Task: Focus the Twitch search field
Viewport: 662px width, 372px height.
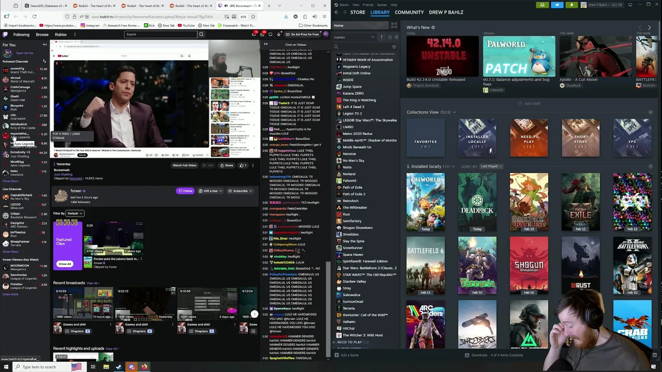Action: coord(160,35)
